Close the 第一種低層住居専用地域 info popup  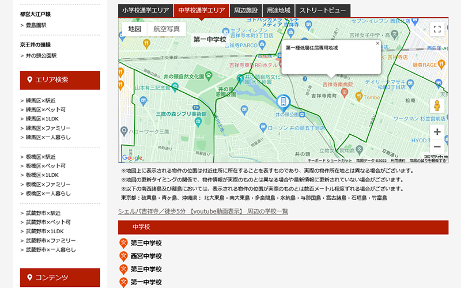click(377, 43)
